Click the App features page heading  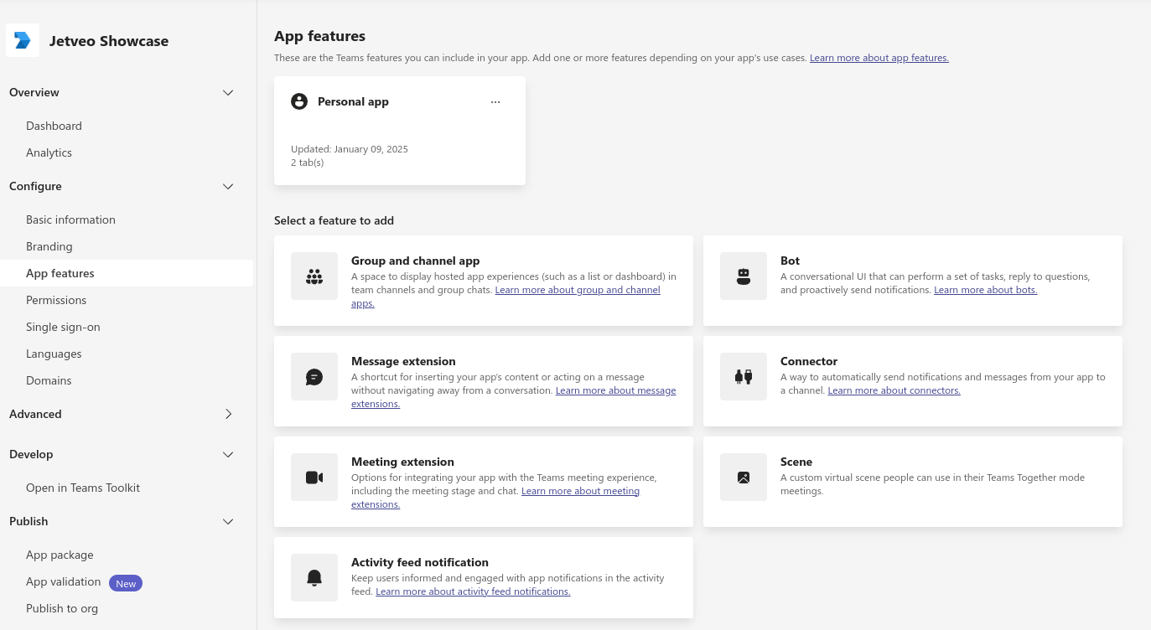click(x=319, y=36)
